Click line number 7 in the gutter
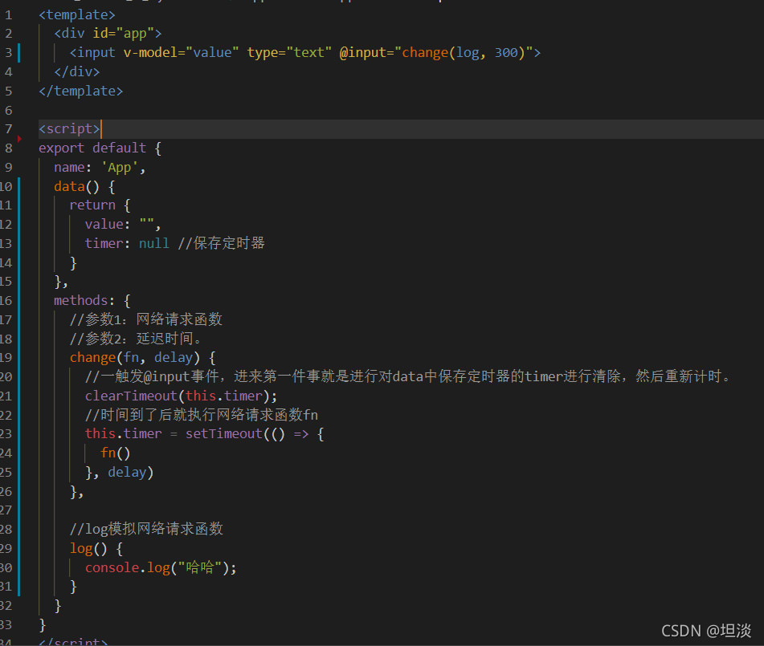764x646 pixels. 8,129
